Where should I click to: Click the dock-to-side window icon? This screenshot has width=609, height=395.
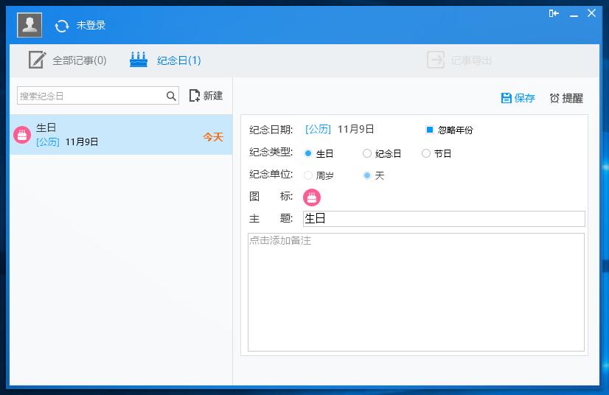click(x=554, y=13)
